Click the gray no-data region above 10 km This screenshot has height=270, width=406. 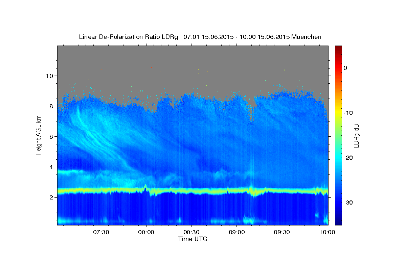coord(193,61)
